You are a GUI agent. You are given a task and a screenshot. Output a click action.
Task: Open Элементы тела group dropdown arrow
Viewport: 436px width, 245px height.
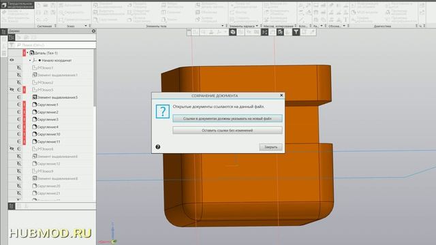coord(222,26)
